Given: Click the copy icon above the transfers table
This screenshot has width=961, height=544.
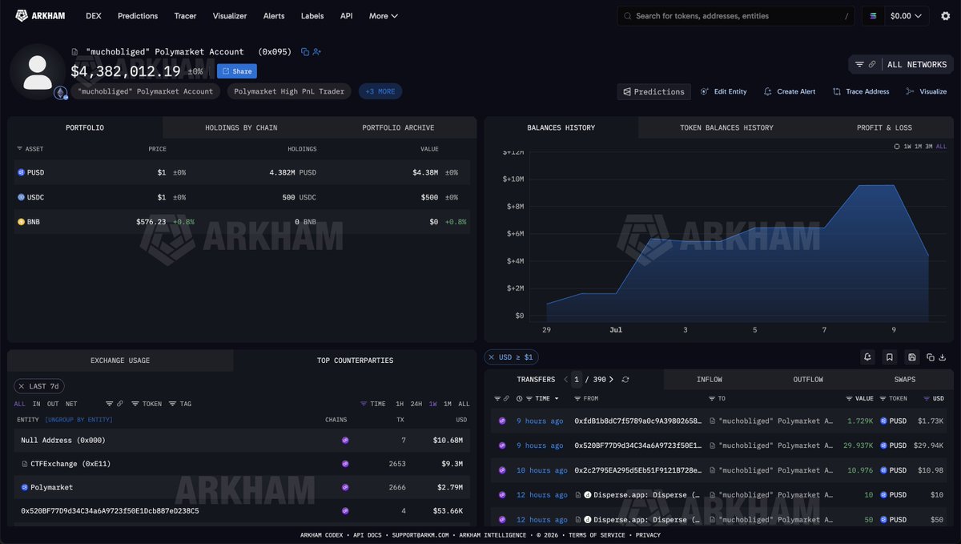Looking at the screenshot, I should (x=931, y=357).
